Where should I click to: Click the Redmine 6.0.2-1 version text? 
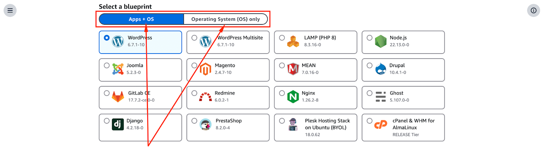222,100
